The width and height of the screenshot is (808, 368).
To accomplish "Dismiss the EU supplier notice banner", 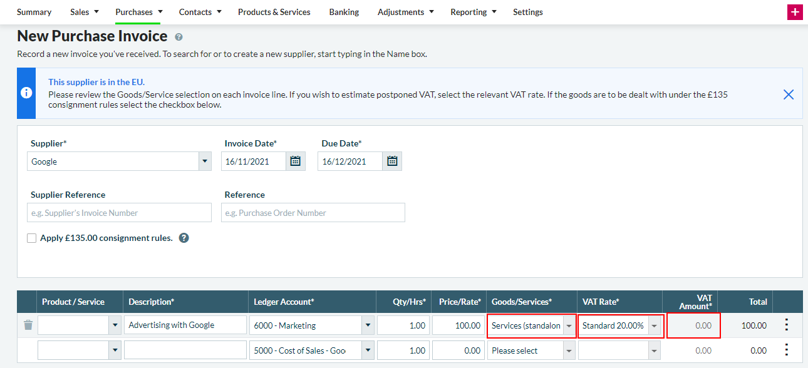I will point(789,95).
